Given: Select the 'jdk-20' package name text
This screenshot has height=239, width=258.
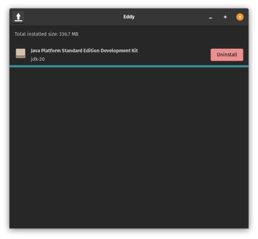Looking at the screenshot, I should pyautogui.click(x=38, y=59).
